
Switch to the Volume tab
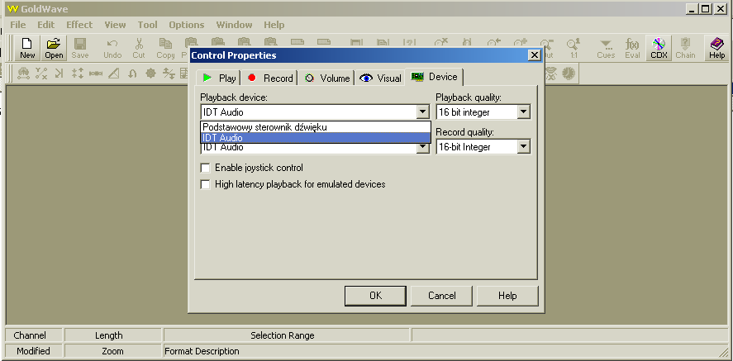click(x=326, y=78)
